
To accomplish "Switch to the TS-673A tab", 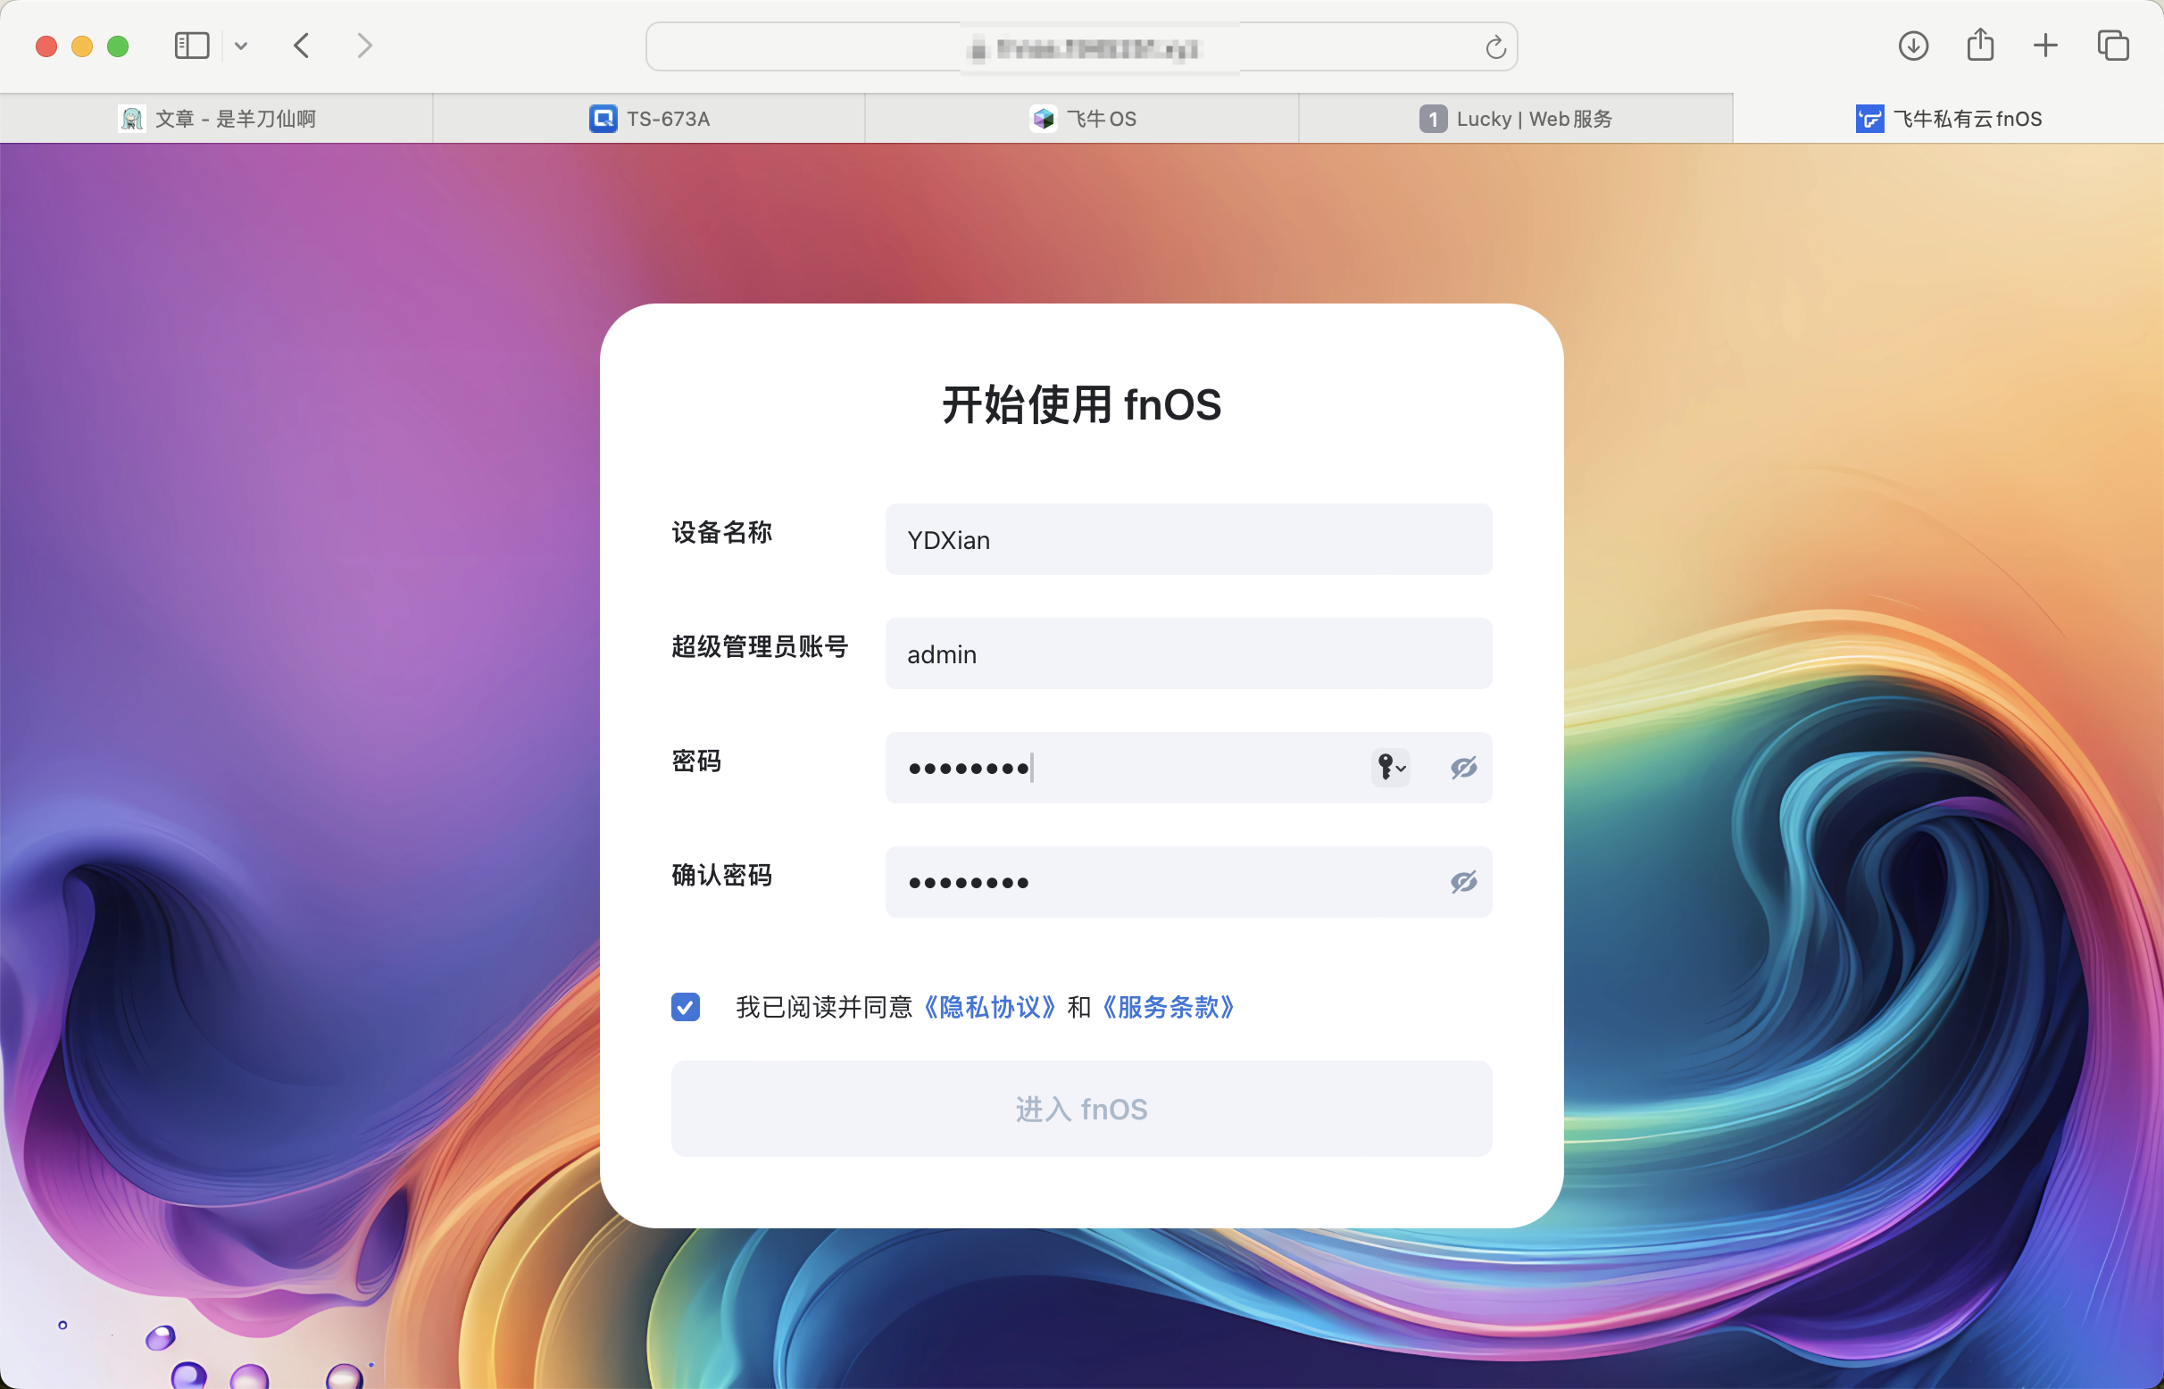I will pyautogui.click(x=650, y=118).
